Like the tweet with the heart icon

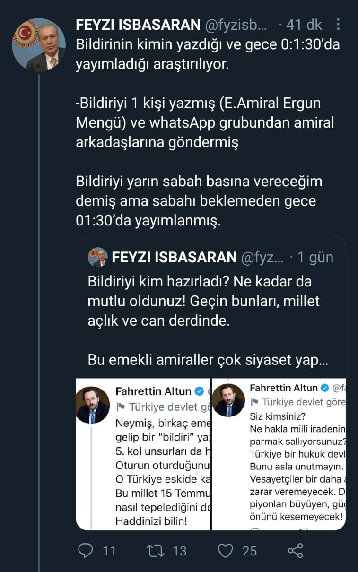tap(226, 551)
